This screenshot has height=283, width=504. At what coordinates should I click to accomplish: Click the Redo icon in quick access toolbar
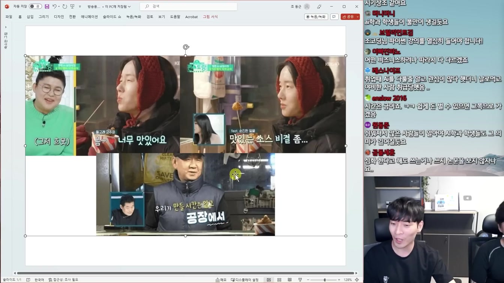[64, 6]
